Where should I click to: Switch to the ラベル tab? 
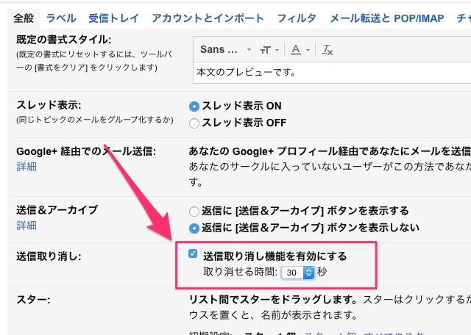coord(61,18)
